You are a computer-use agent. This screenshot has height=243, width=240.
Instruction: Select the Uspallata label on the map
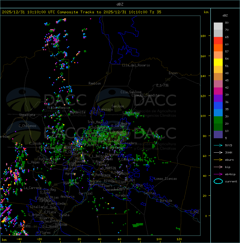[x=27, y=115]
